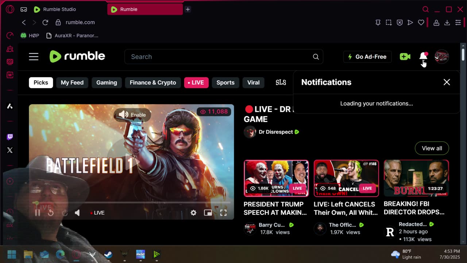This screenshot has width=467, height=263.
Task: Open the Barry Cu... channel link
Action: click(x=272, y=225)
